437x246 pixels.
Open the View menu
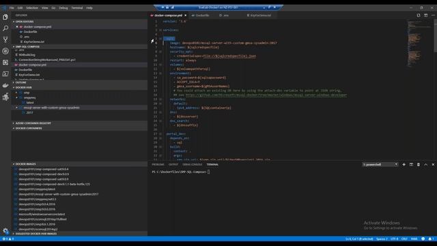tap(45, 8)
